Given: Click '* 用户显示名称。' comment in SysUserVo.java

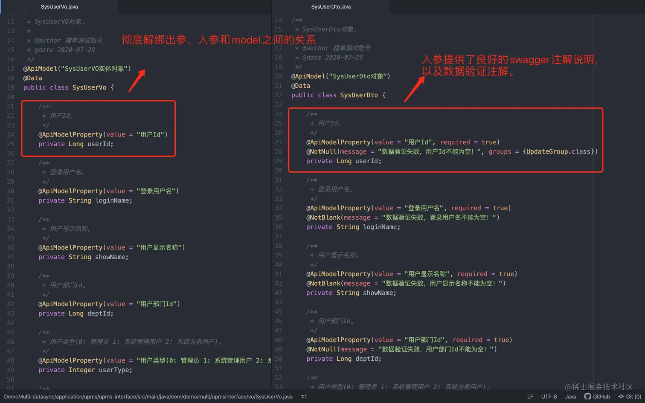Looking at the screenshot, I should pyautogui.click(x=67, y=229).
